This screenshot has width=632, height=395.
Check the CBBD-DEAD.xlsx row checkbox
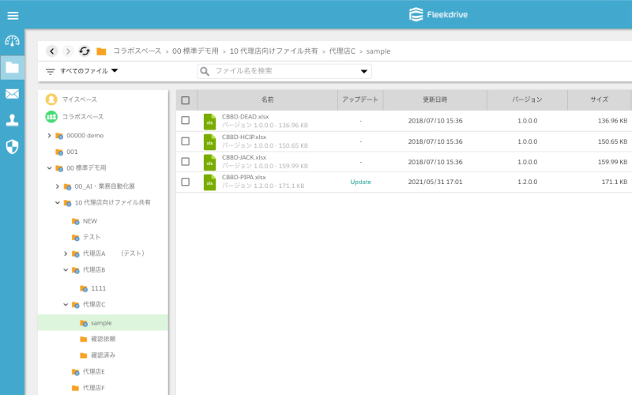click(x=186, y=120)
